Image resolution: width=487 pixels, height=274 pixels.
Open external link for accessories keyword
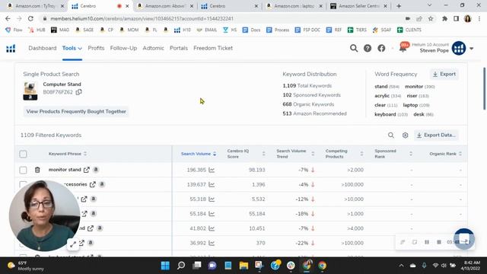(93, 184)
